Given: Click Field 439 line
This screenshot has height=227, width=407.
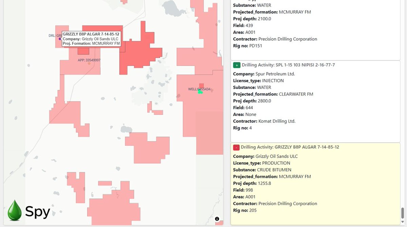Looking at the screenshot, I should click(243, 25).
